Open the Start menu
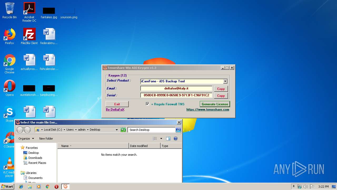This screenshot has width=337, height=190. click(7, 187)
